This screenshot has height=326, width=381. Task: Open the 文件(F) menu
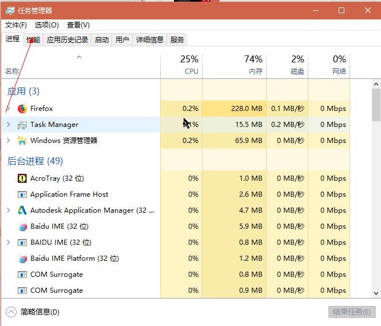(16, 25)
